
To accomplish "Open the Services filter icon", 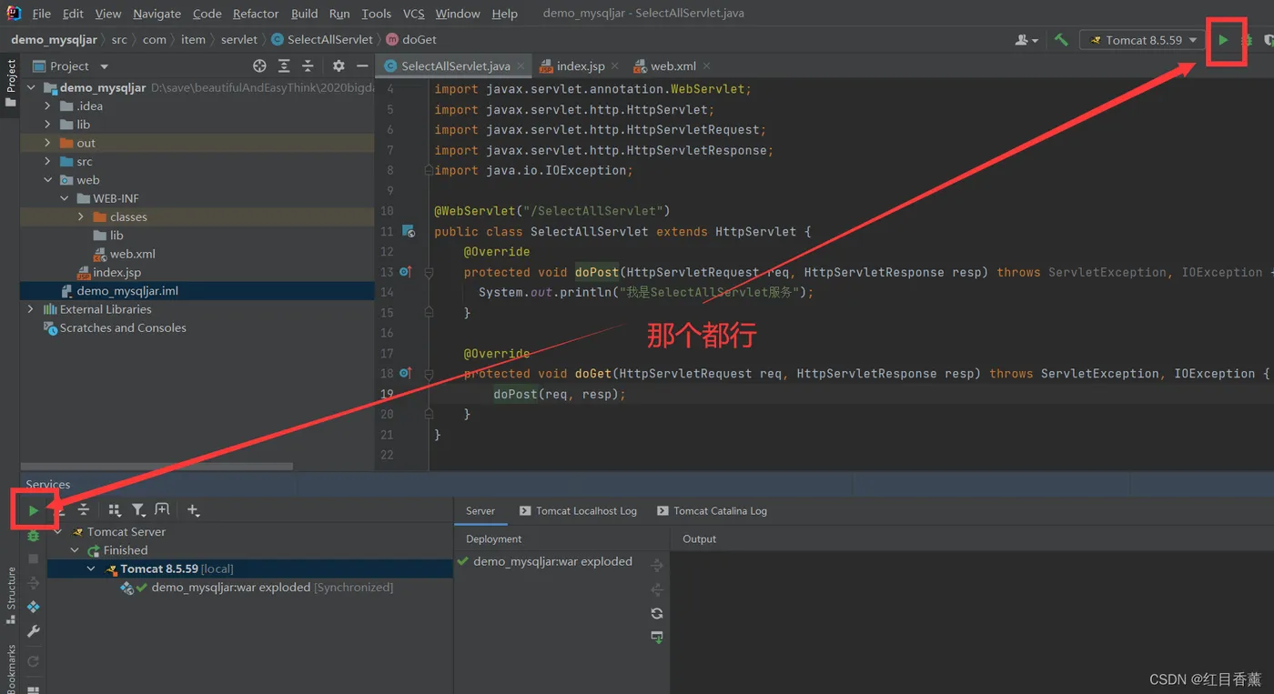I will [x=138, y=510].
